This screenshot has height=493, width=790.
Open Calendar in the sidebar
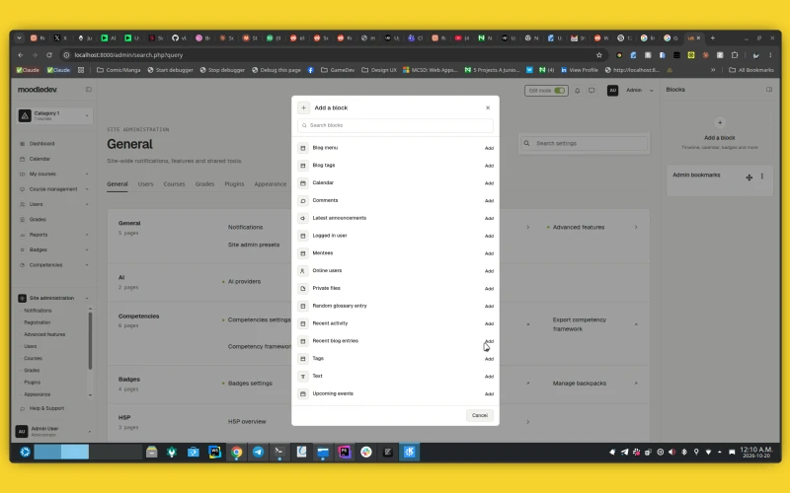click(x=39, y=159)
